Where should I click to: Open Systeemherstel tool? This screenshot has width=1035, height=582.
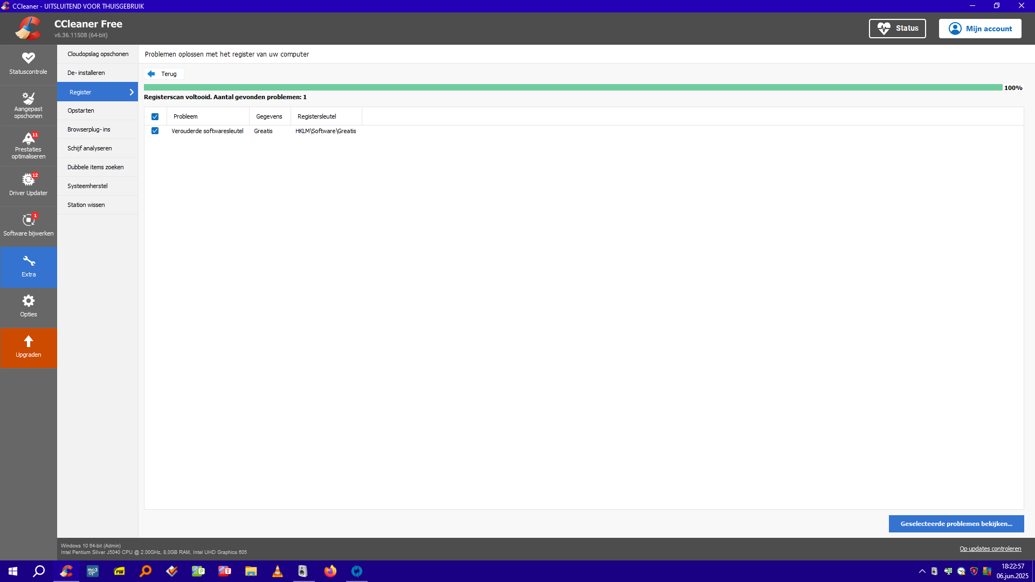coord(98,186)
